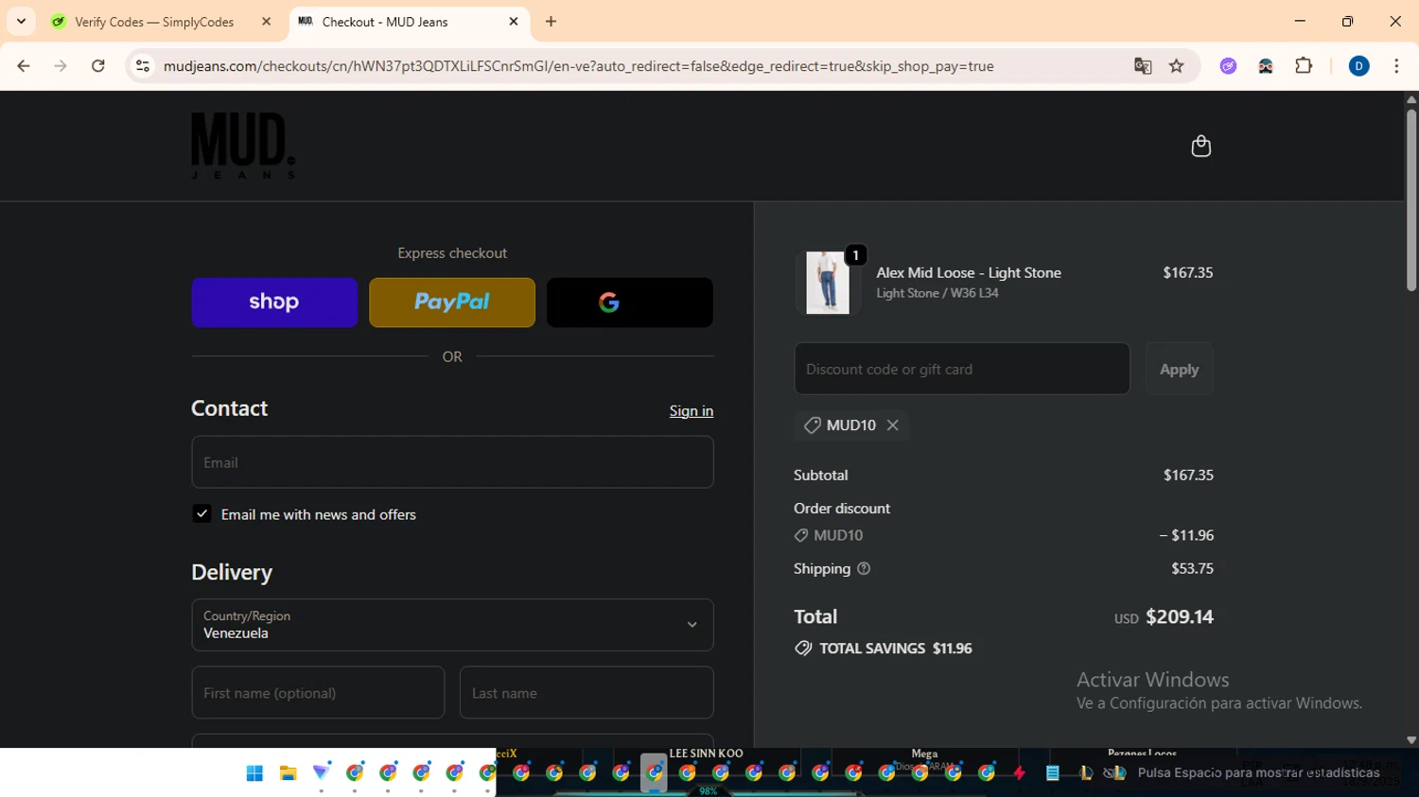Open File Explorer from the taskbar
The width and height of the screenshot is (1419, 797).
(289, 773)
